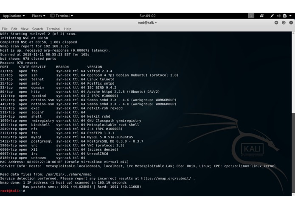Click 'ProFTPD 1.3.1' version text
The height and width of the screenshot is (209, 295).
point(101,133)
